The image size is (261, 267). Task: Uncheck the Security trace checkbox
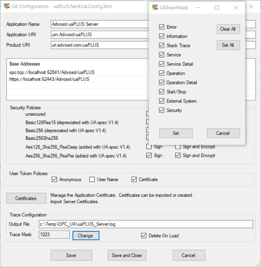(161, 110)
